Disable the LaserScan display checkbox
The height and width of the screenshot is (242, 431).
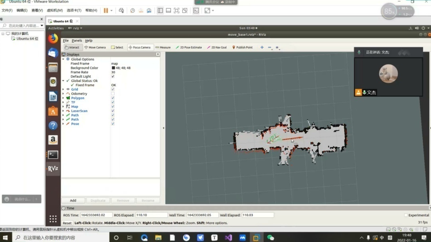pyautogui.click(x=113, y=111)
